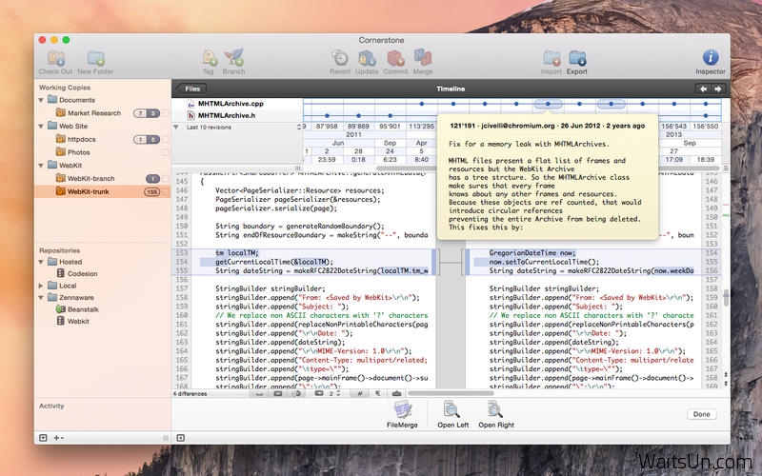Click the Revert toolbar icon
Viewport: 762px width, 476px height.
click(340, 58)
